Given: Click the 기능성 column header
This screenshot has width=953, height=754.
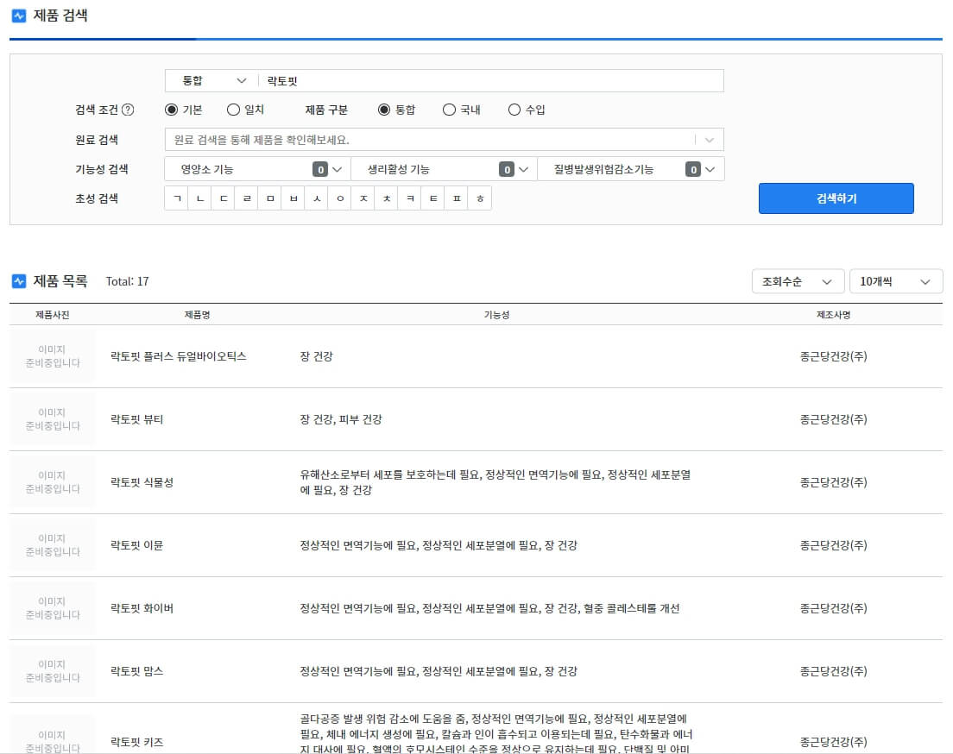Looking at the screenshot, I should [496, 315].
